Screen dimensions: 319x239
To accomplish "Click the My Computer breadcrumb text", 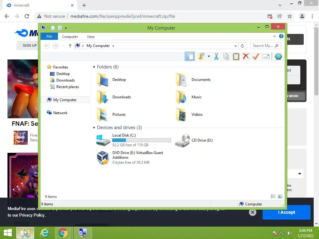I will click(98, 46).
